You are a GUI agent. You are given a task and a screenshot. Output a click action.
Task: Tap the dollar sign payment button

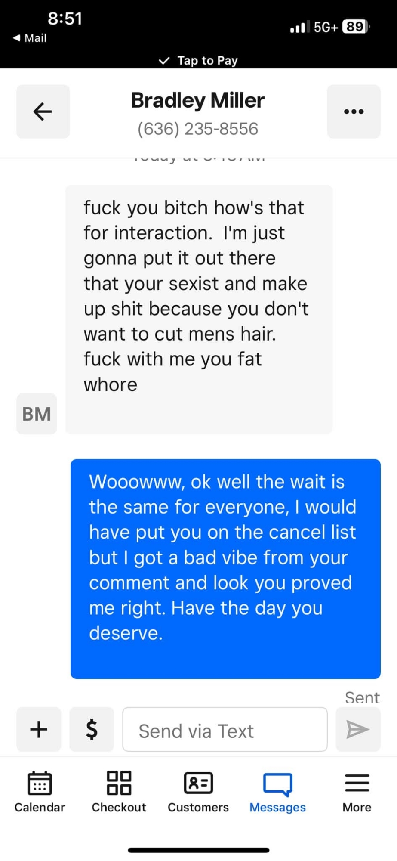click(92, 729)
